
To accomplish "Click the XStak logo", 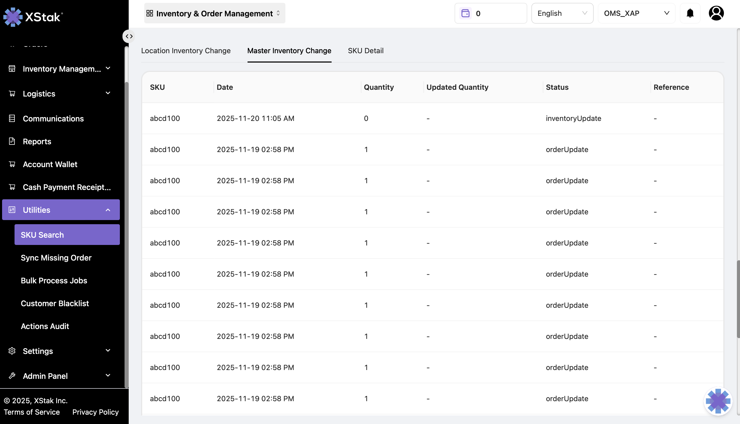I will click(33, 17).
